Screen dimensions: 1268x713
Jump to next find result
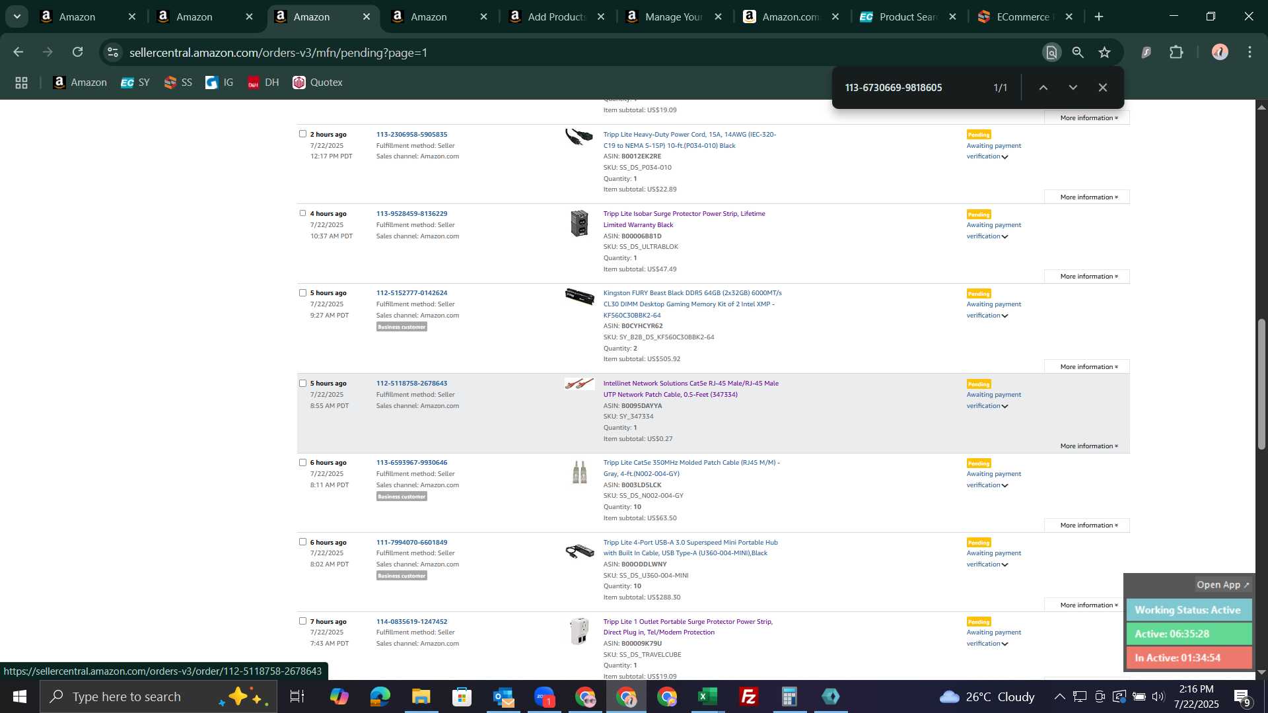(1073, 88)
